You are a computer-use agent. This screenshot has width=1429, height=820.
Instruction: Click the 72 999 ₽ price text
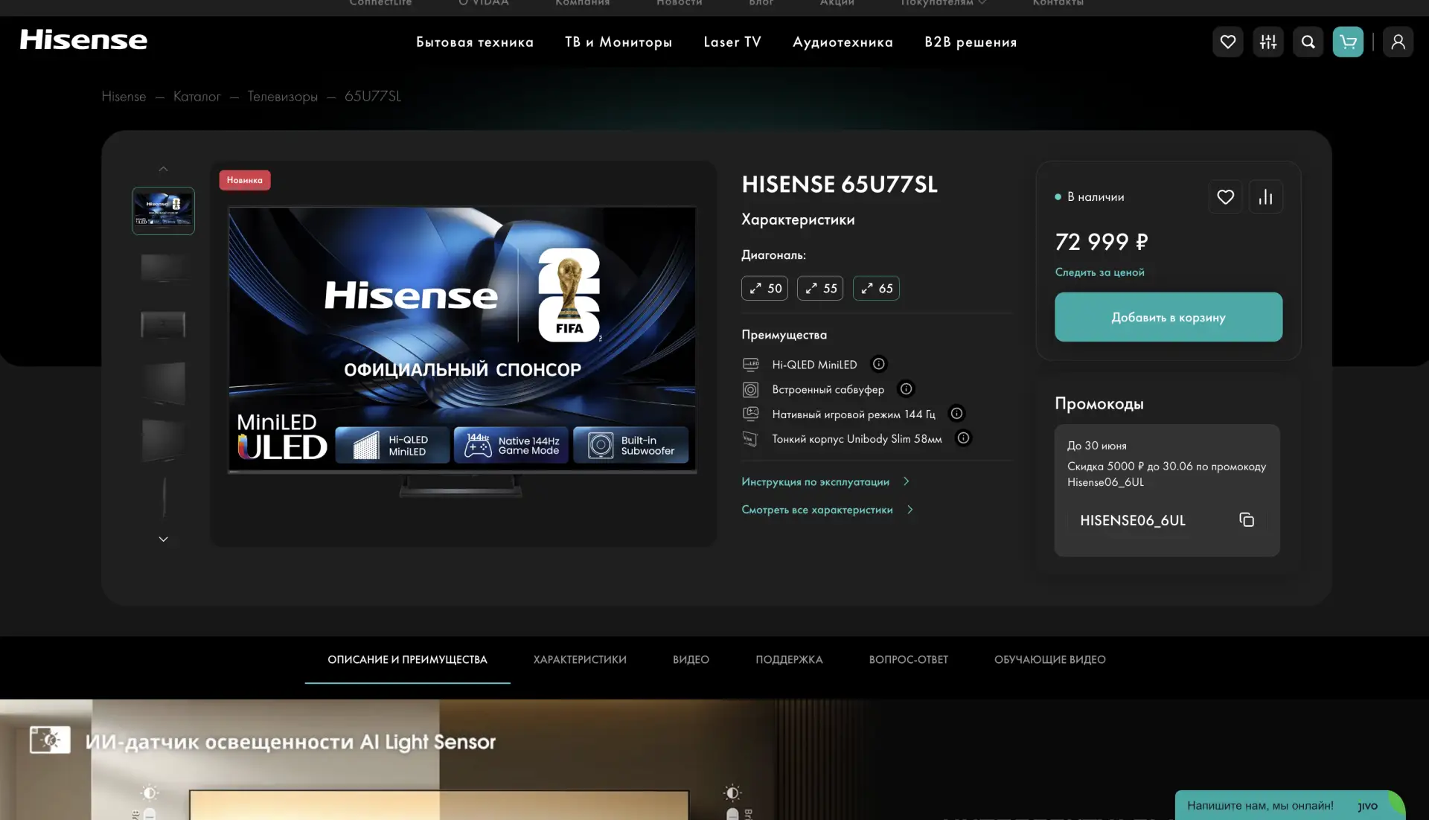[x=1102, y=242]
